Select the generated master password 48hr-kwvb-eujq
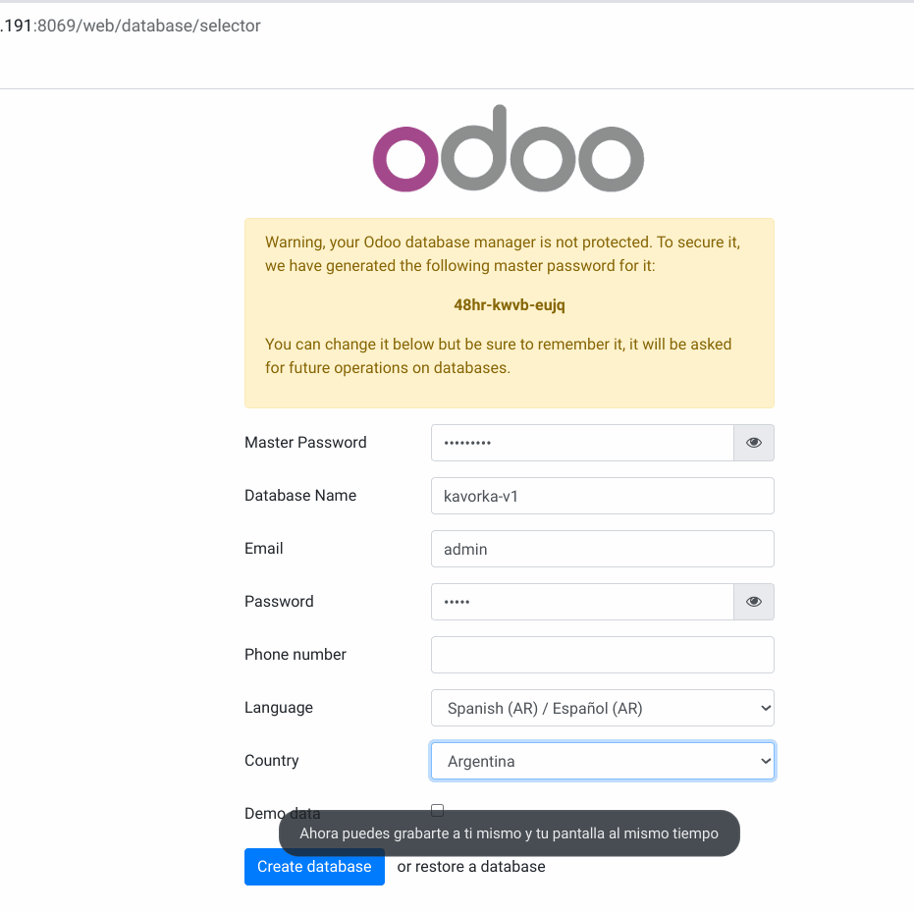This screenshot has height=913, width=914. pos(510,305)
